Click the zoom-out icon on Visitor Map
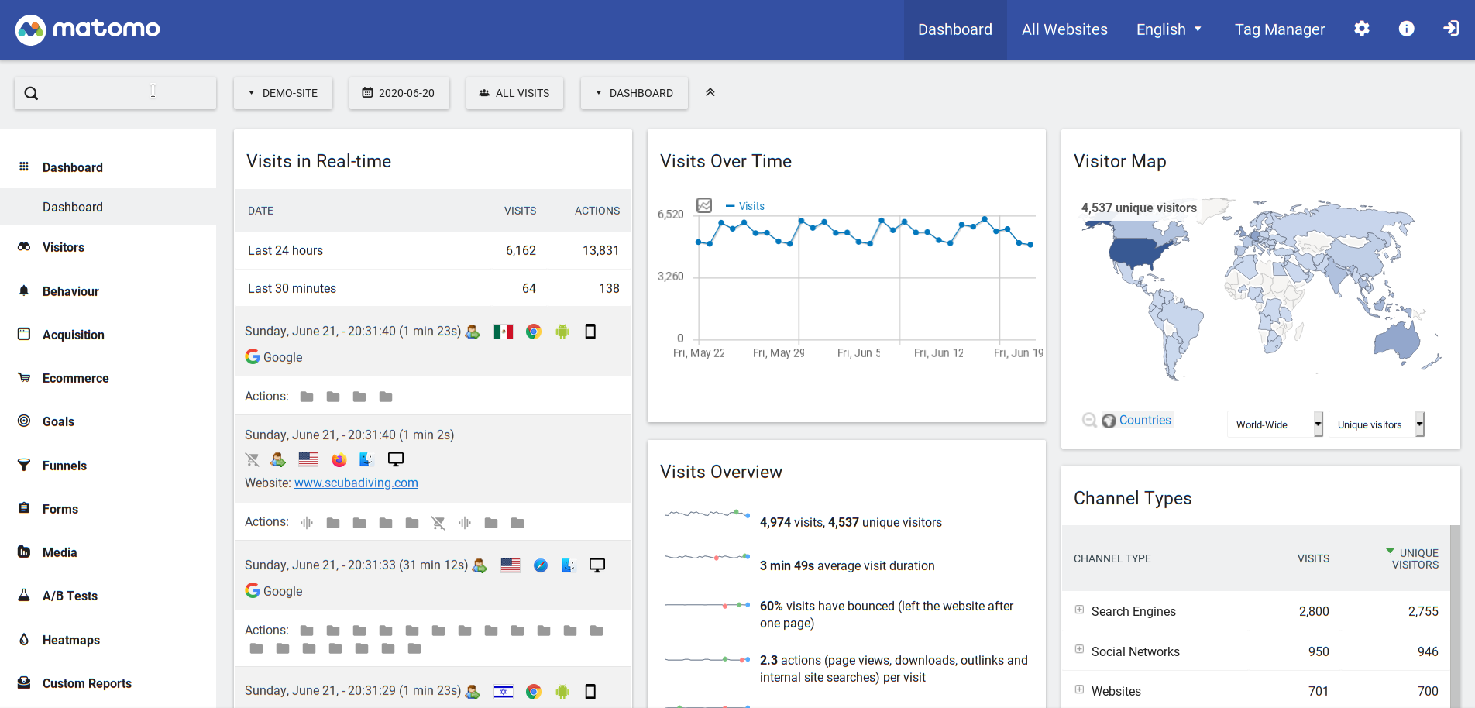Image resolution: width=1475 pixels, height=708 pixels. [1089, 420]
